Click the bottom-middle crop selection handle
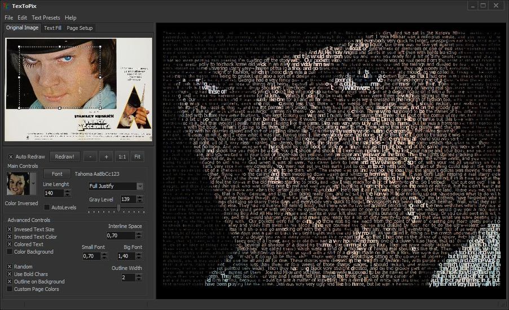The width and height of the screenshot is (509, 310). (x=60, y=108)
